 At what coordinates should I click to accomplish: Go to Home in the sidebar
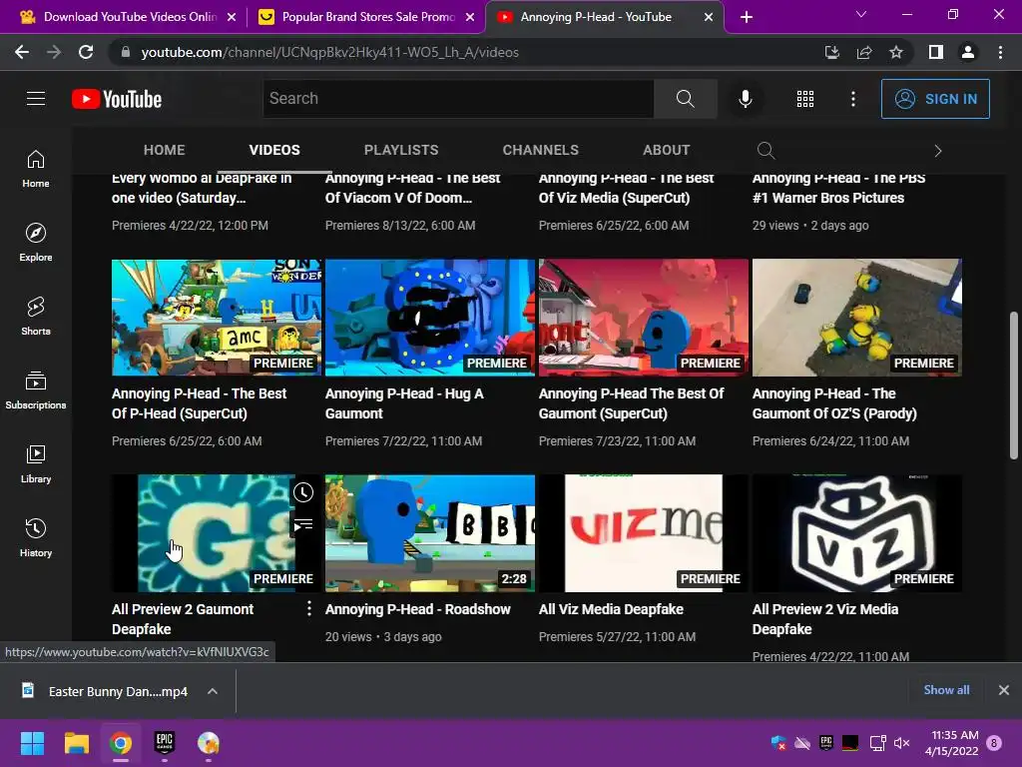click(36, 168)
